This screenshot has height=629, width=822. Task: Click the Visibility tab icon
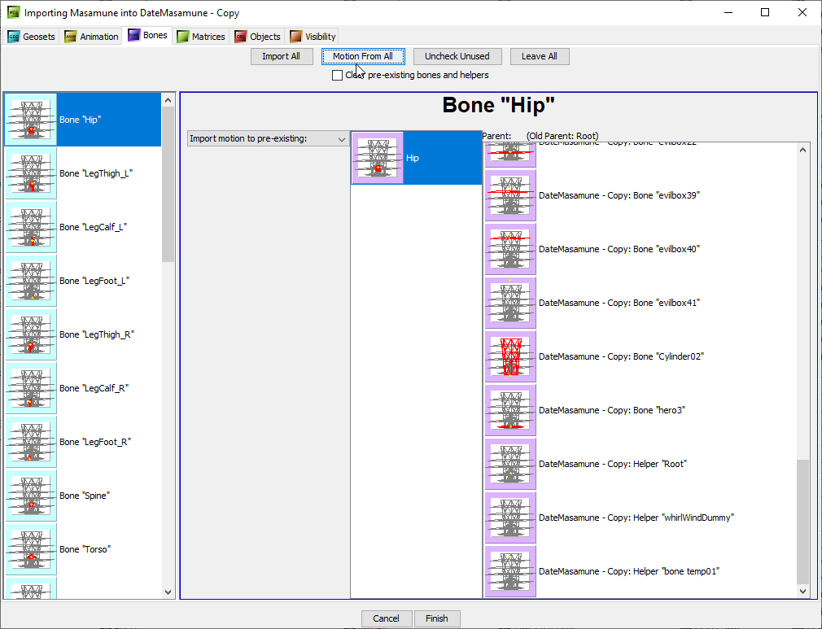click(295, 37)
